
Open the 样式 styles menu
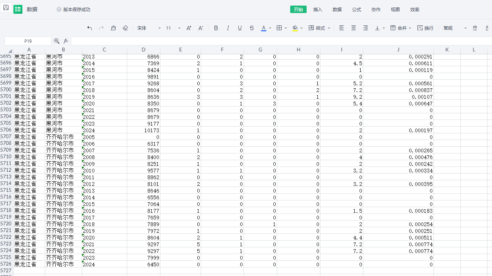[x=319, y=28]
